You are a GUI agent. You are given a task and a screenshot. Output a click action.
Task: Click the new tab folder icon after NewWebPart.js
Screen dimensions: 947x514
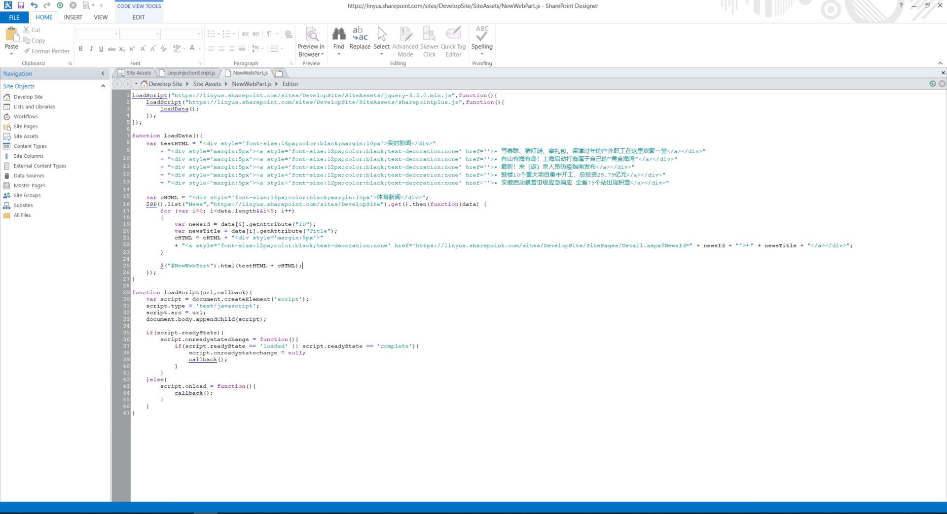(279, 73)
